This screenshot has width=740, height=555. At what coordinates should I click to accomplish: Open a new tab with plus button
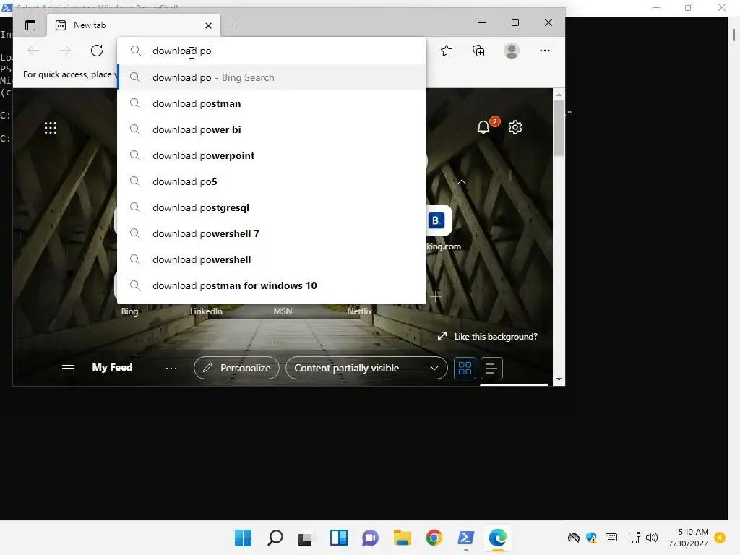click(233, 25)
